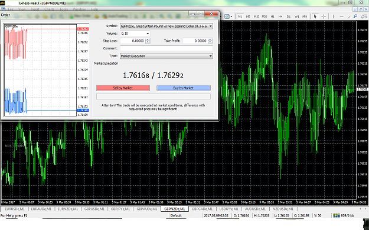Switch to the EURAUDe,M1 chart tab
The width and height of the screenshot is (369, 230).
click(x=41, y=209)
